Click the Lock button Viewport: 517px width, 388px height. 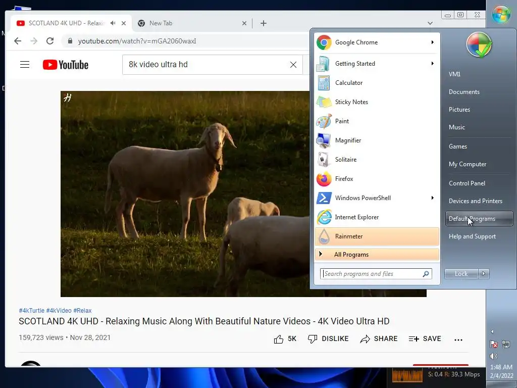pyautogui.click(x=461, y=273)
